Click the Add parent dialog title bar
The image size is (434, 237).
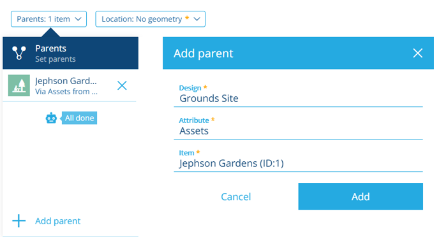299,53
